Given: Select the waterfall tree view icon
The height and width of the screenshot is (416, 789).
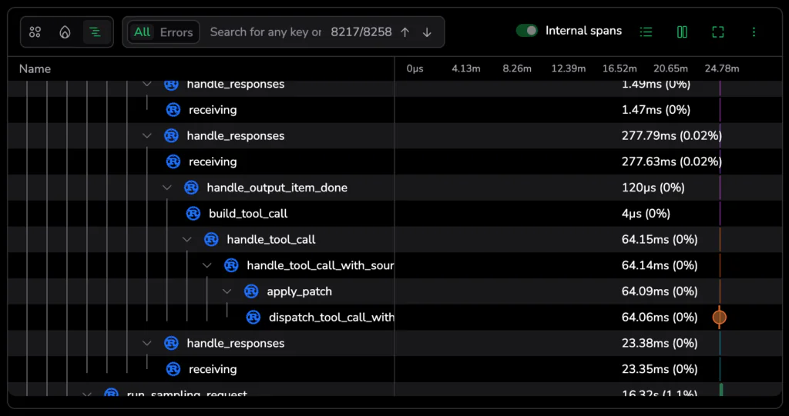Looking at the screenshot, I should point(95,32).
